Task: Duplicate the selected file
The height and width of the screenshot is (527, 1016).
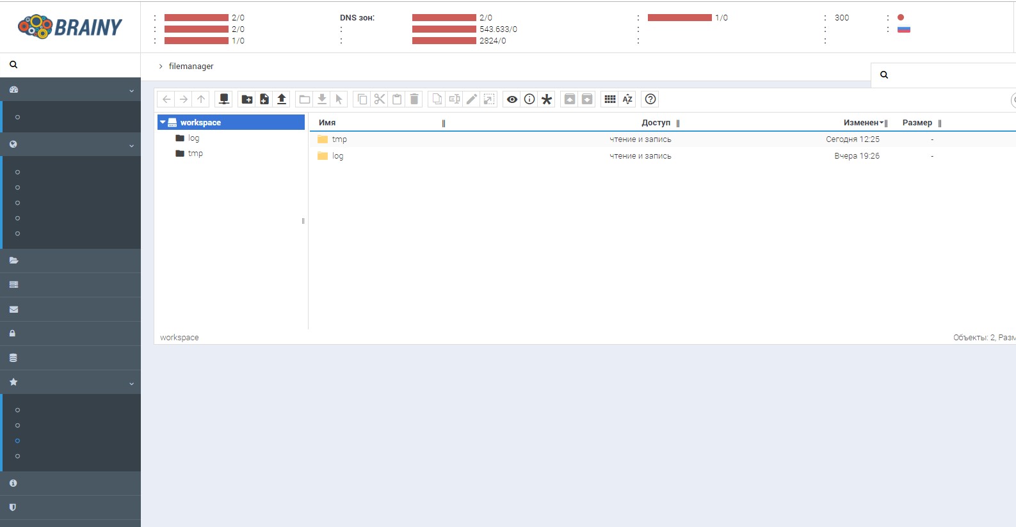Action: pos(437,99)
